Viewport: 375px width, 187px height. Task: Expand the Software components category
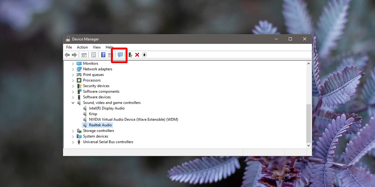tap(73, 91)
